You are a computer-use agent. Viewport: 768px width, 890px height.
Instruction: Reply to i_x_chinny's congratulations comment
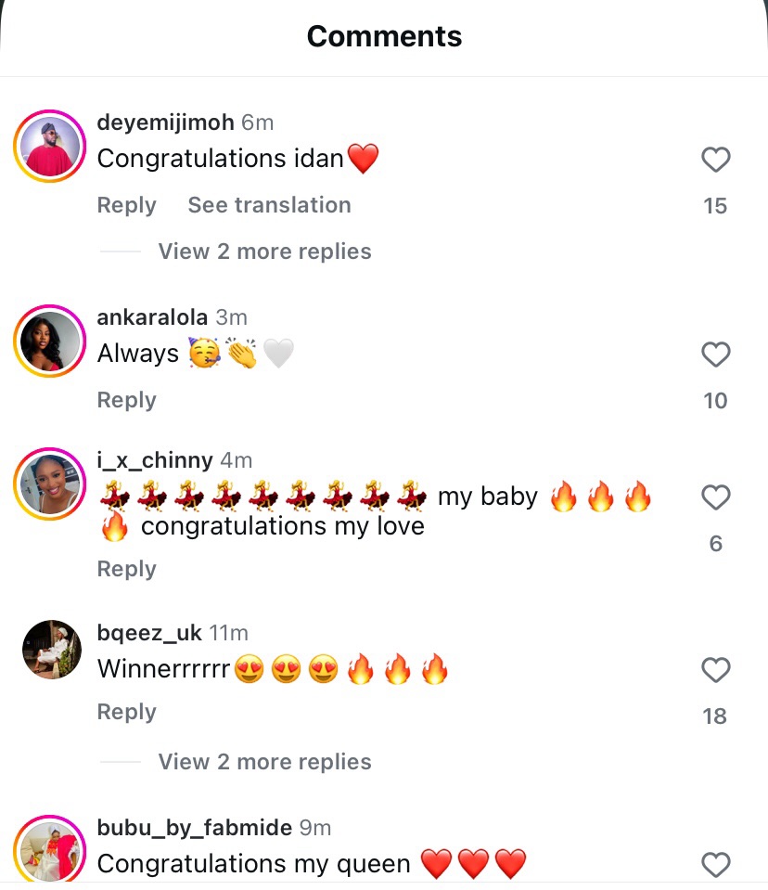(x=126, y=569)
